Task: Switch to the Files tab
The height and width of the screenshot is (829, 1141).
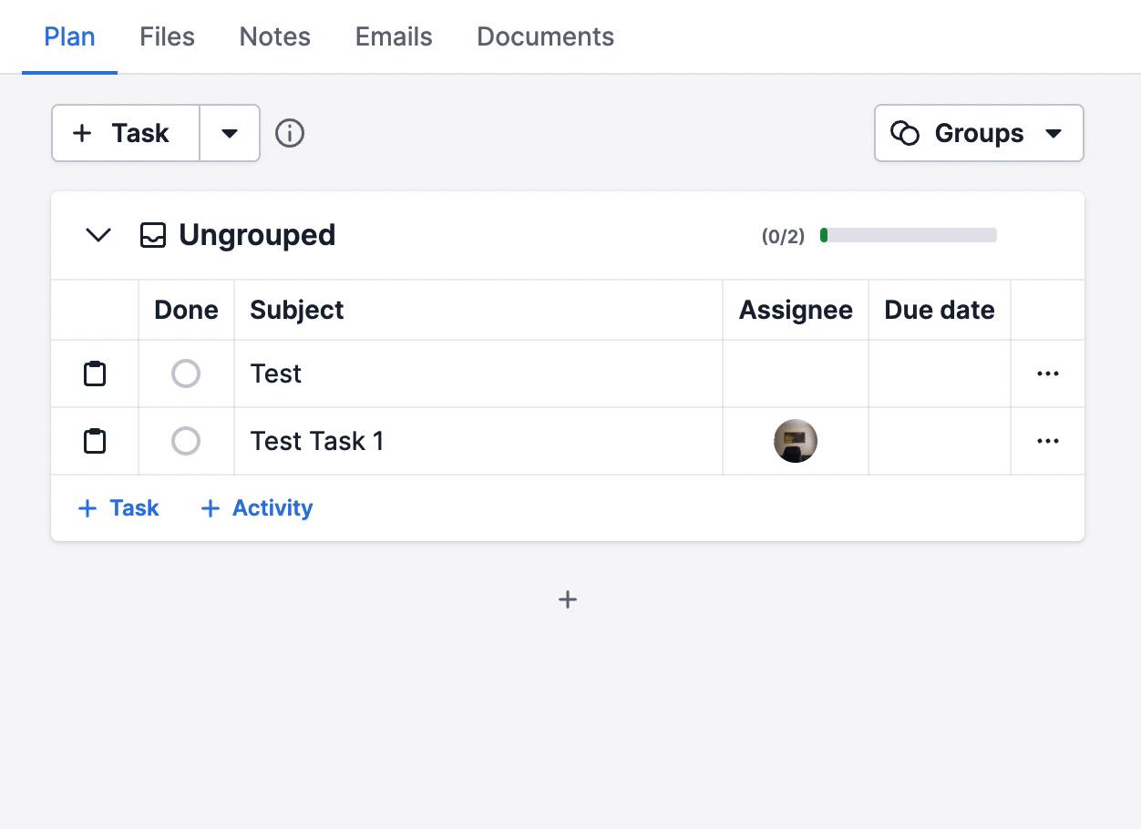Action: click(167, 36)
